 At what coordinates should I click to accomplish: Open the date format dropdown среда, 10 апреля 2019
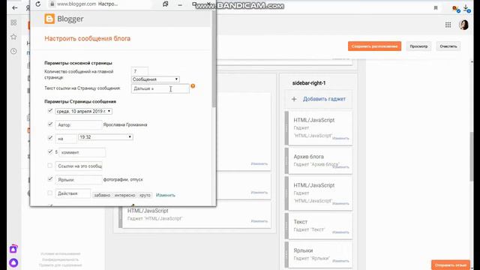coord(83,112)
